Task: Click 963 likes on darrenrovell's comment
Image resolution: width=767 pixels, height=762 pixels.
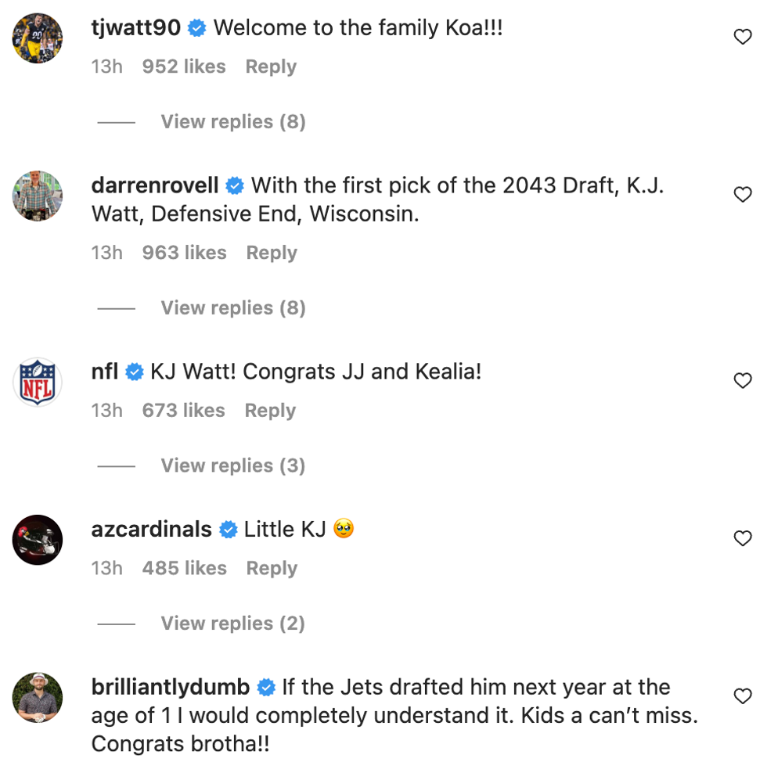Action: click(x=184, y=252)
